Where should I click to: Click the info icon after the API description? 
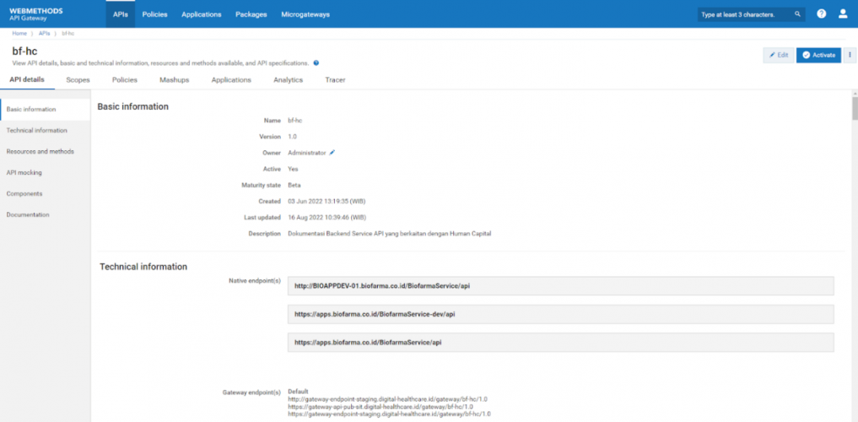click(316, 63)
